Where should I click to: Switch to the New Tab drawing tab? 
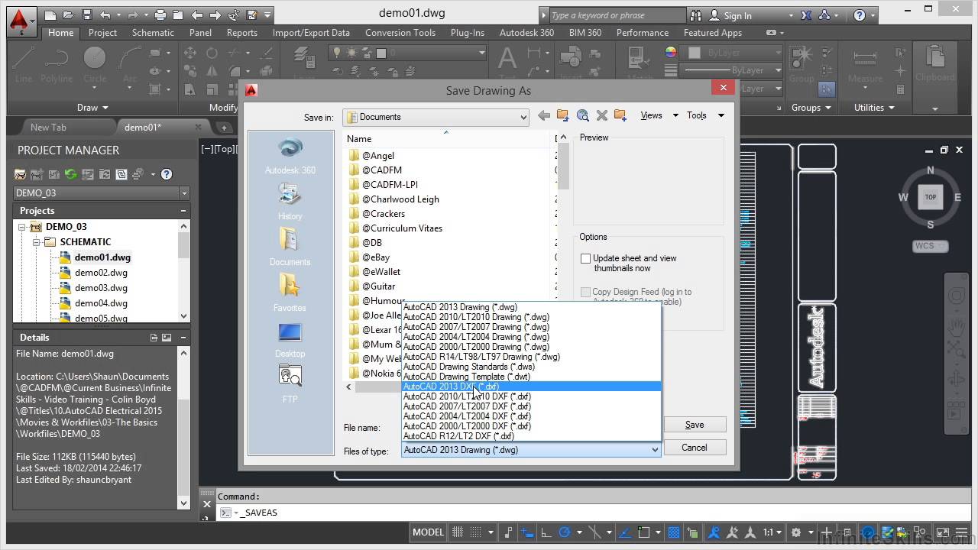pyautogui.click(x=48, y=128)
